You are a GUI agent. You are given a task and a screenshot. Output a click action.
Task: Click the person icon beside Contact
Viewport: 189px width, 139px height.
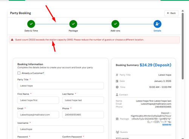pos(117,95)
